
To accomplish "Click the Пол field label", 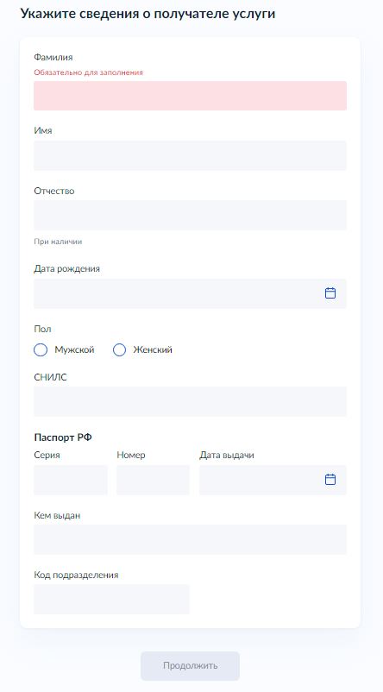I will pyautogui.click(x=42, y=329).
